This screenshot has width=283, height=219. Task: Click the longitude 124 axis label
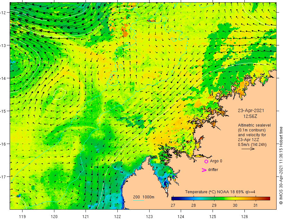coord(181,216)
